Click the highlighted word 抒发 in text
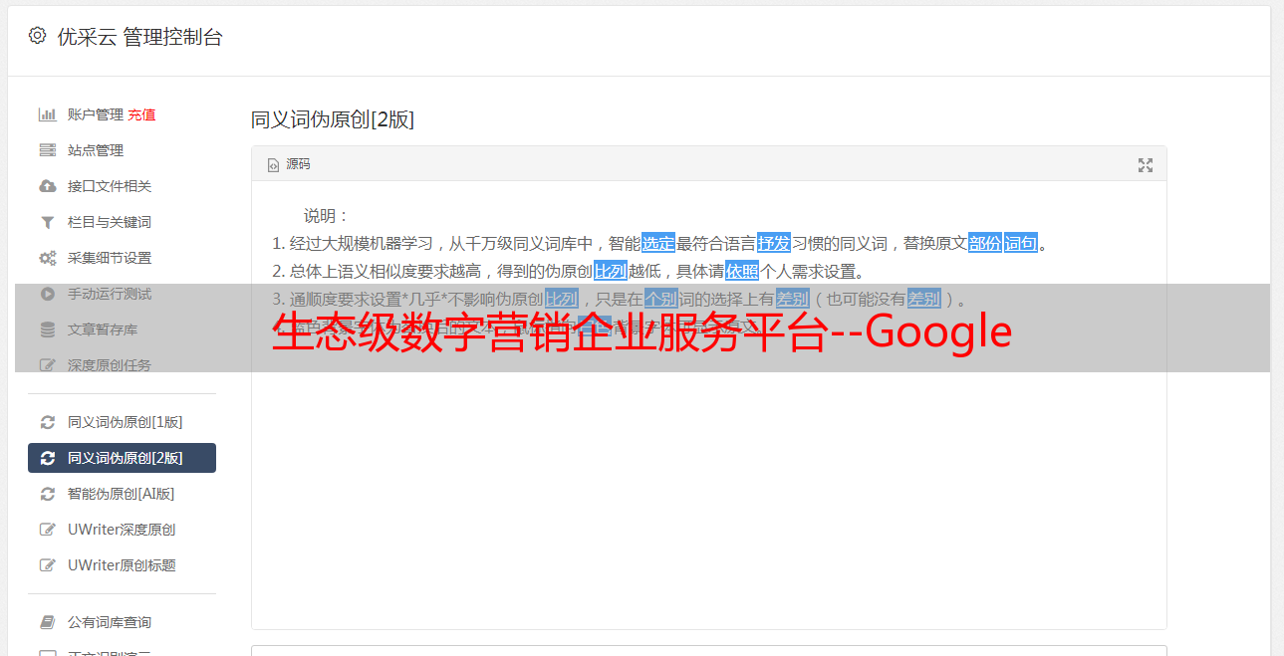The image size is (1284, 656). (774, 243)
